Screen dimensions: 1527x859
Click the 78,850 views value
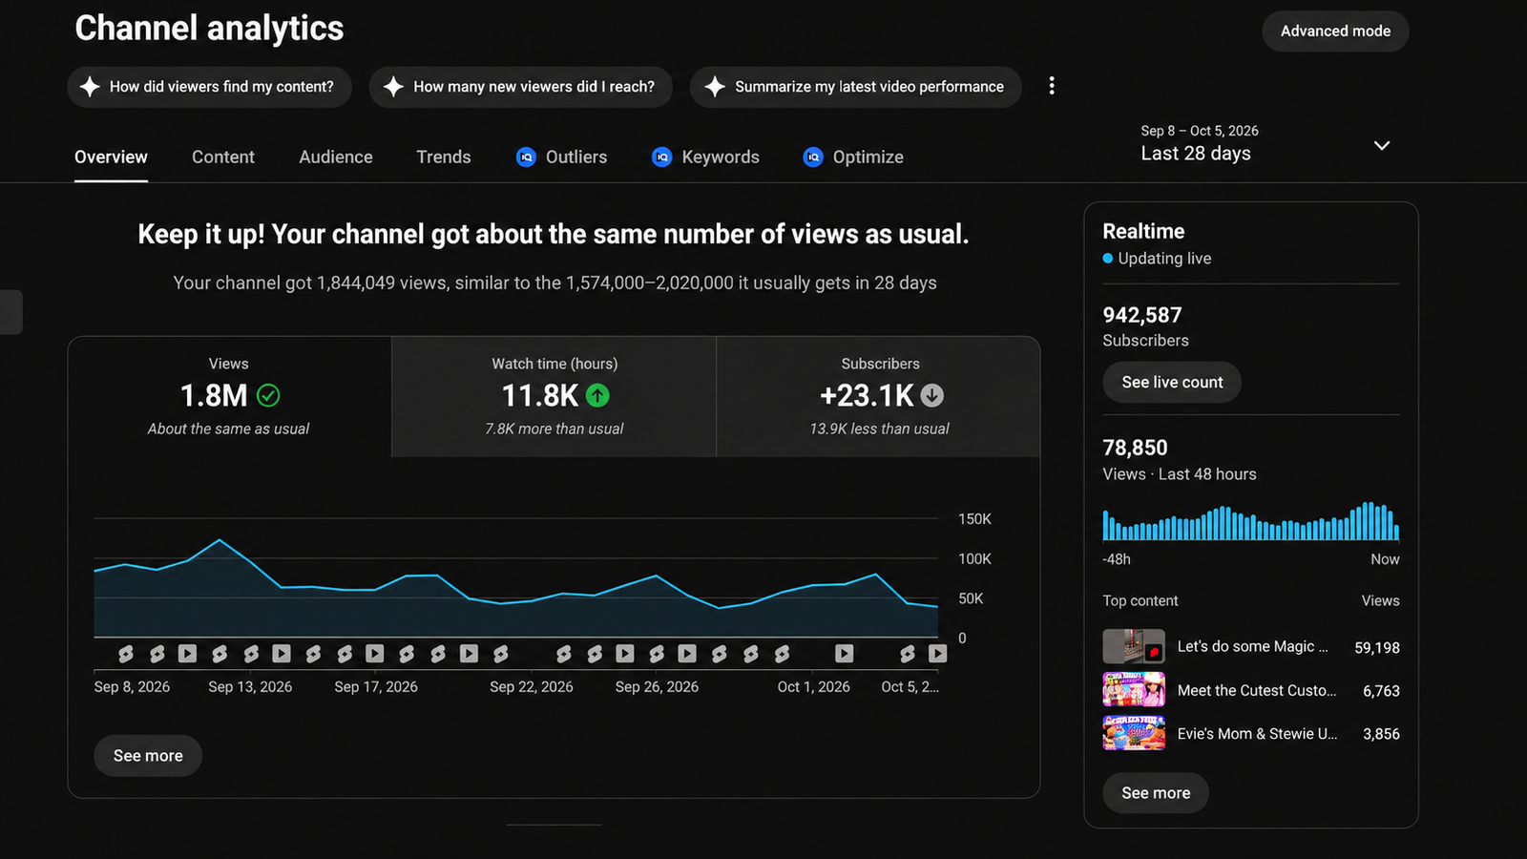[1135, 448]
